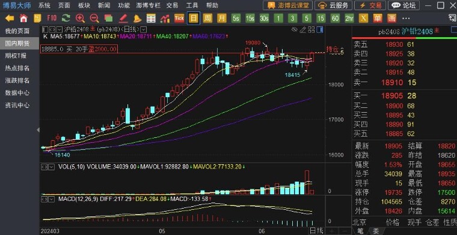Image resolution: width=457 pixels, height=235 pixels.
Task: Open the 交易 menu in menu bar
Action: point(172,5)
